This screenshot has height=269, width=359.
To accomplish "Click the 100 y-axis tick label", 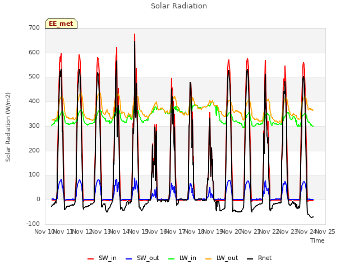I will point(34,175).
